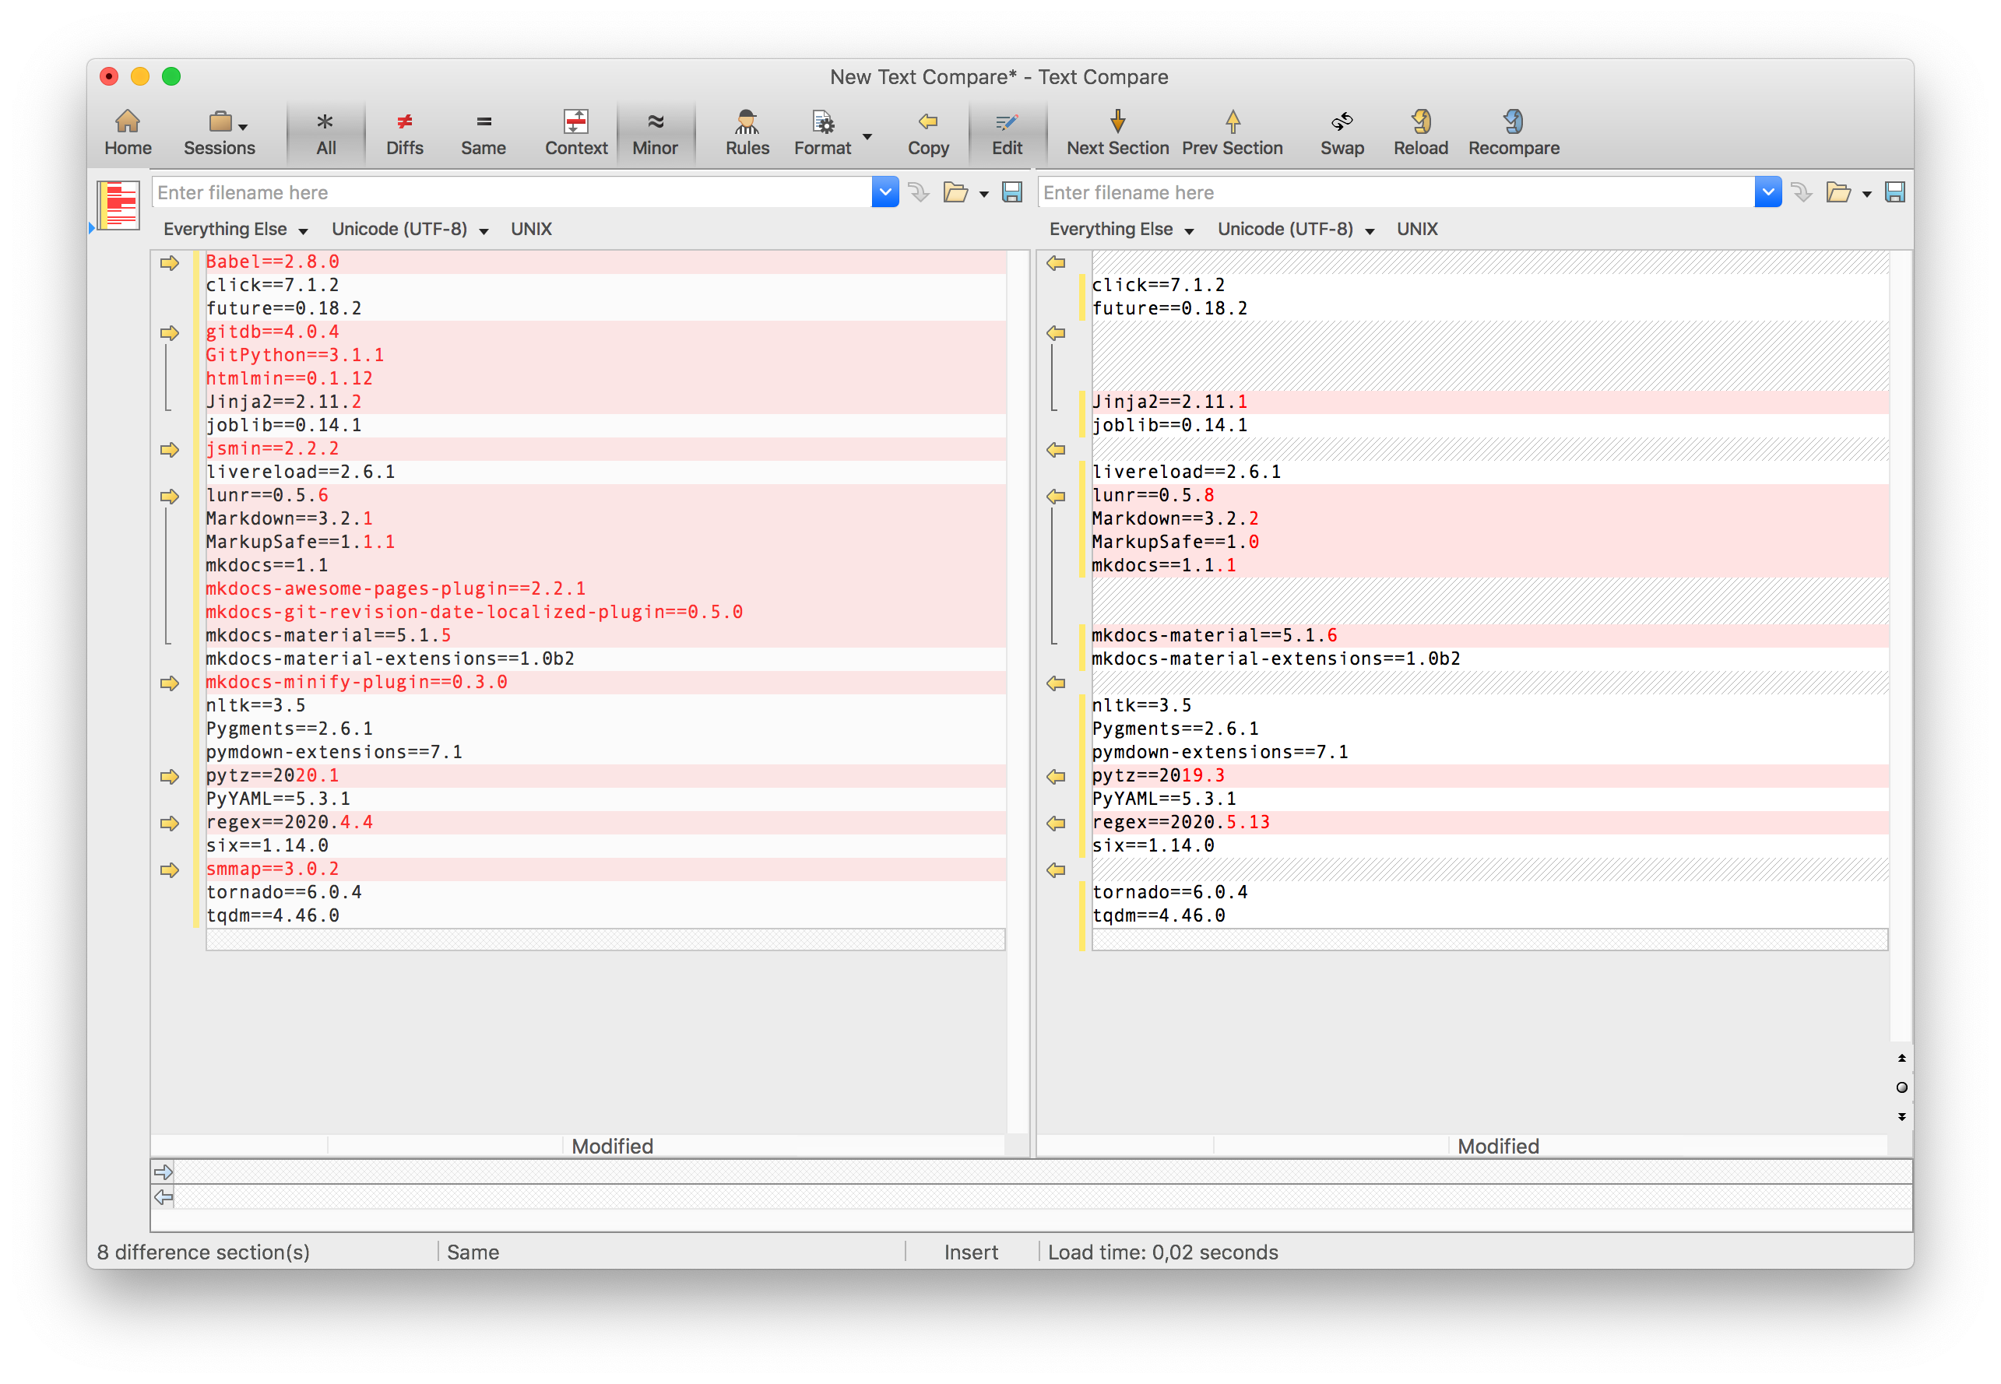This screenshot has width=2001, height=1384.
Task: Reload the compared files
Action: (1420, 132)
